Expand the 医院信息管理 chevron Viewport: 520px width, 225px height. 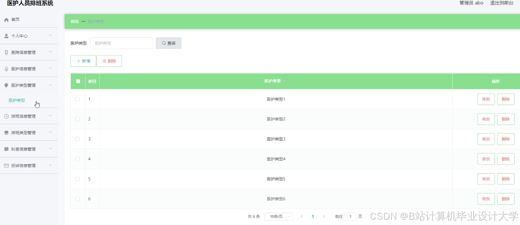(50, 52)
